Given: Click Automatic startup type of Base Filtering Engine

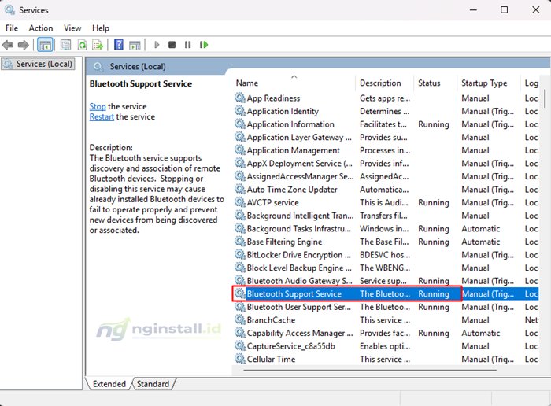Looking at the screenshot, I should [480, 242].
